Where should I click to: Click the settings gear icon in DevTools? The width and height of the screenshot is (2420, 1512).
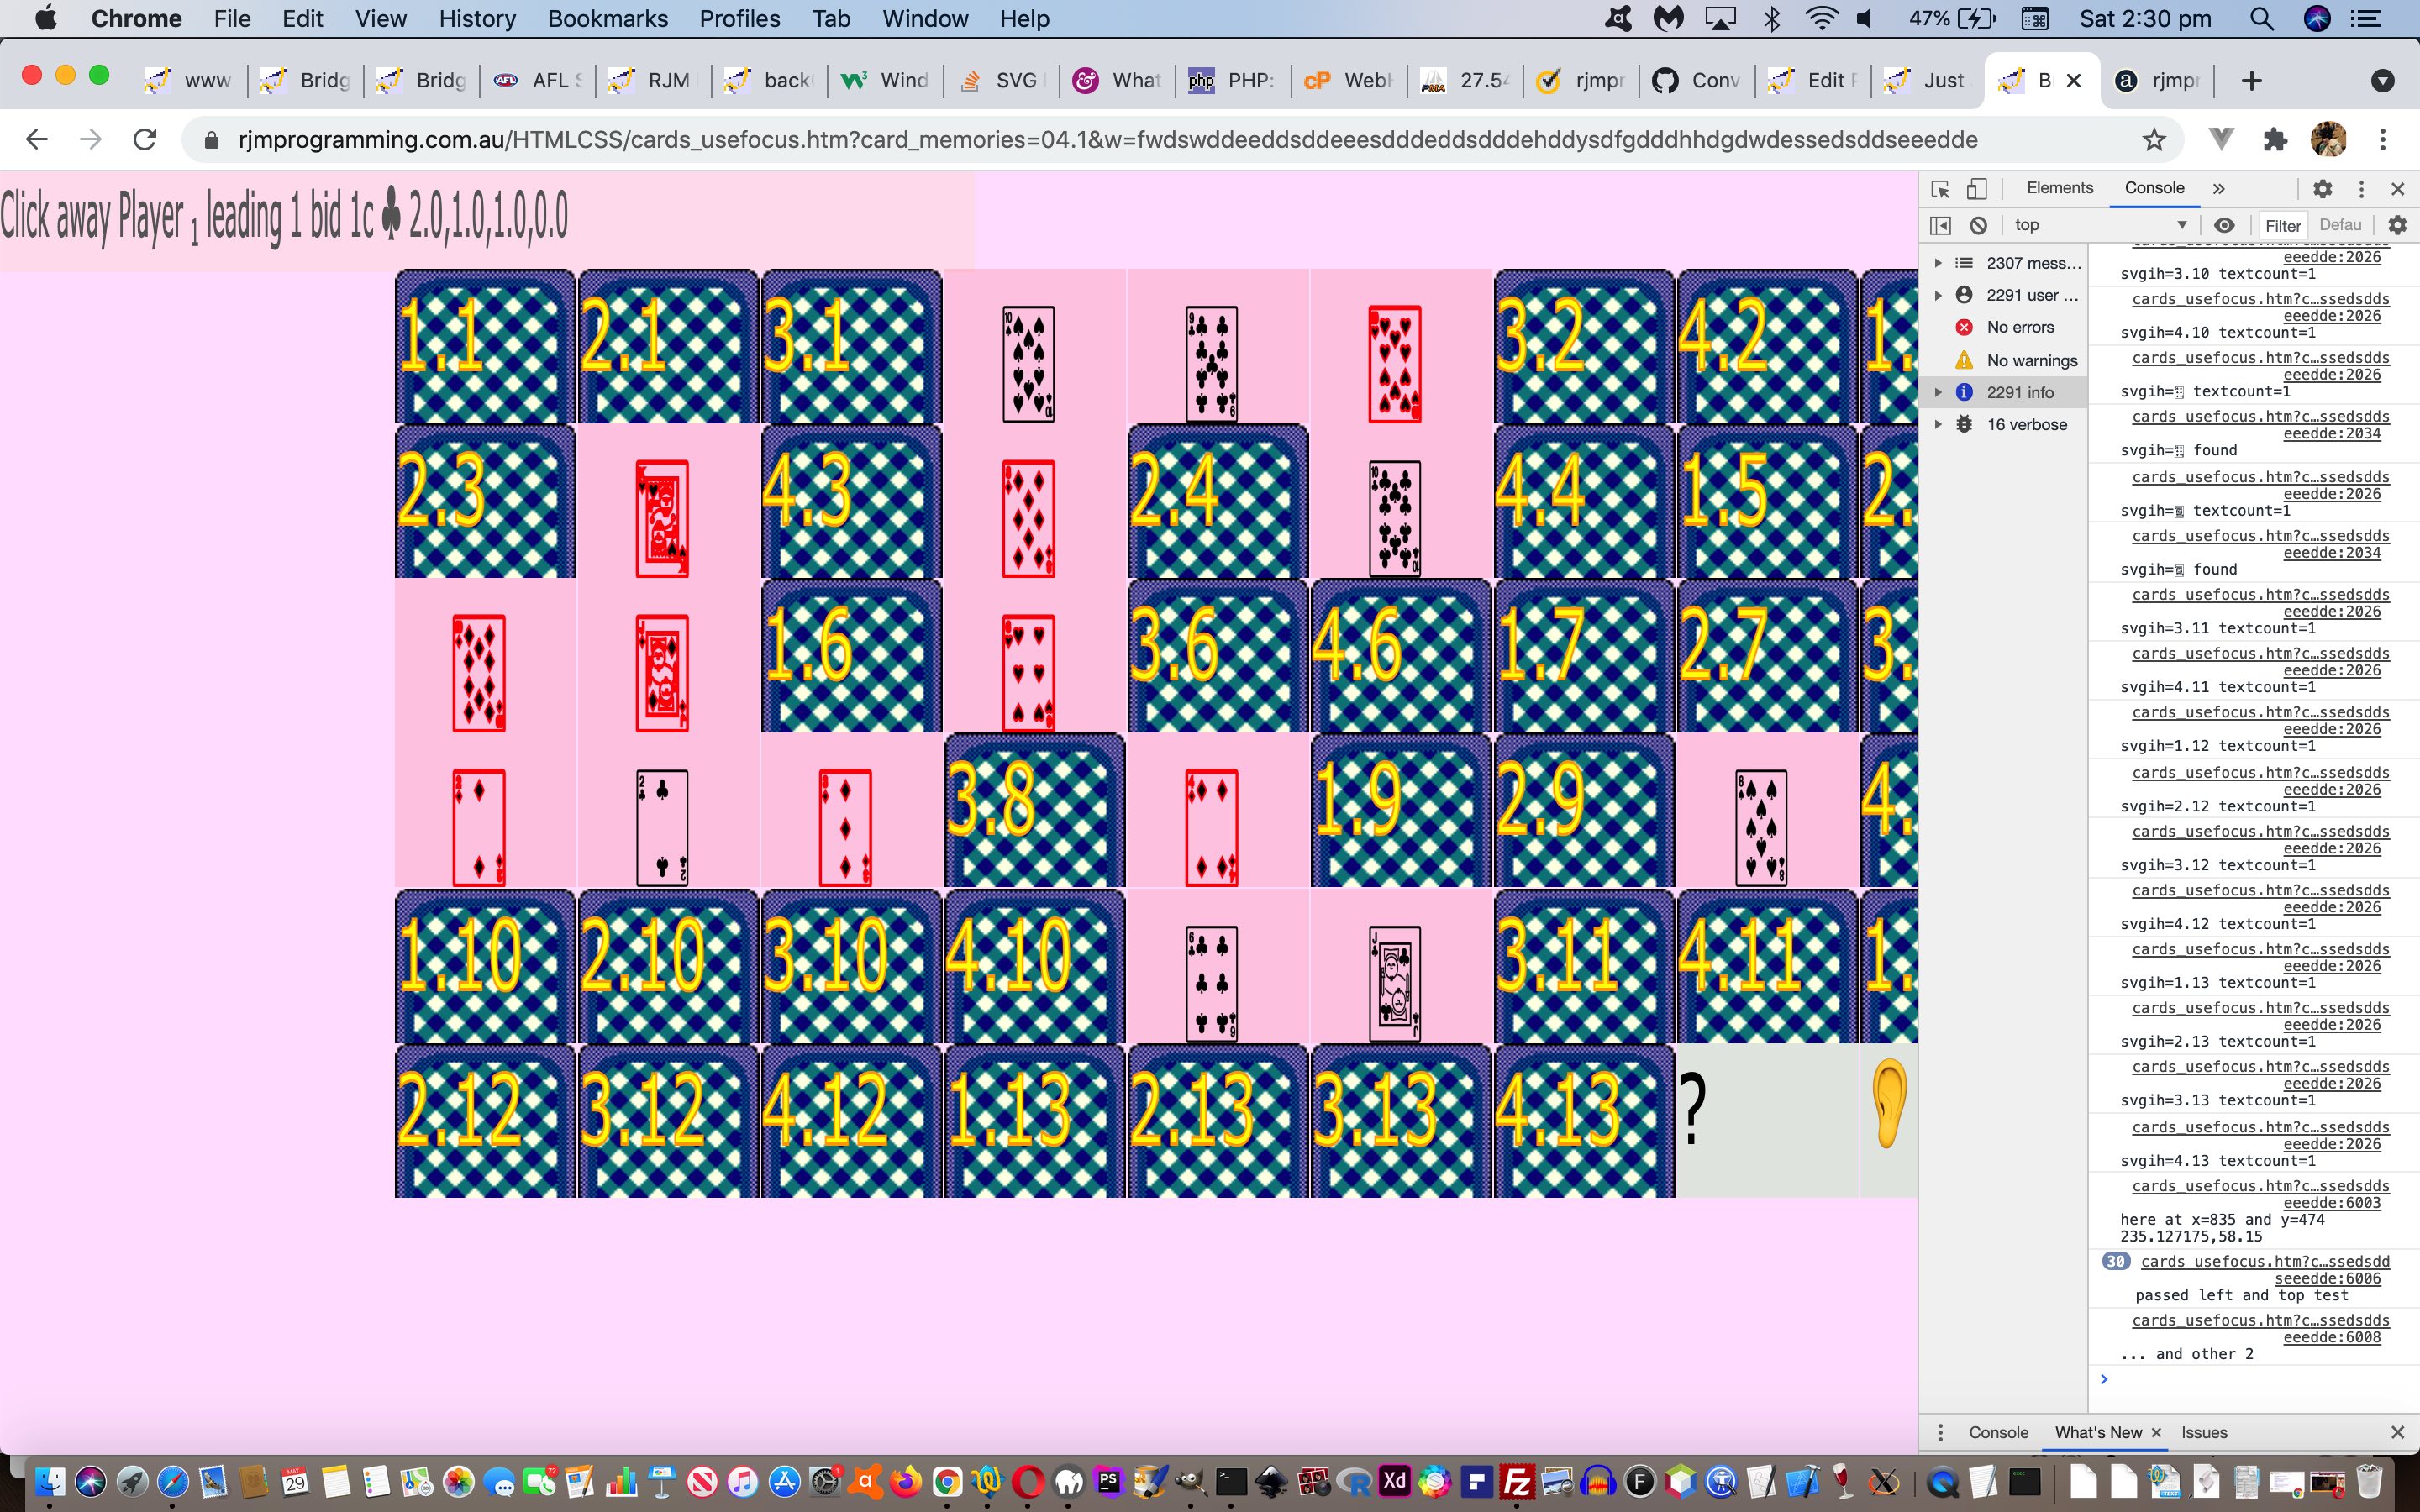[2323, 188]
